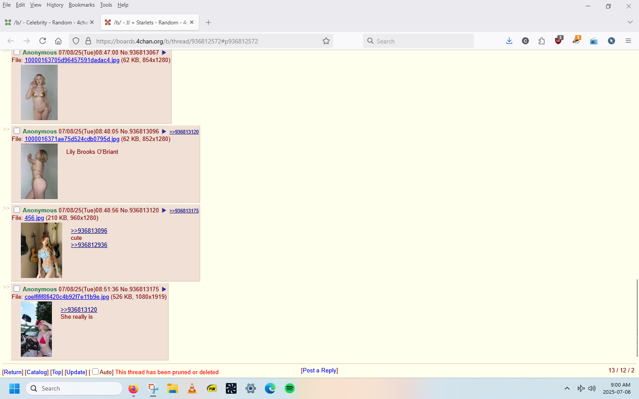Viewport: 639px width, 399px height.
Task: Click the Windows taskbar Search box
Action: point(74,388)
